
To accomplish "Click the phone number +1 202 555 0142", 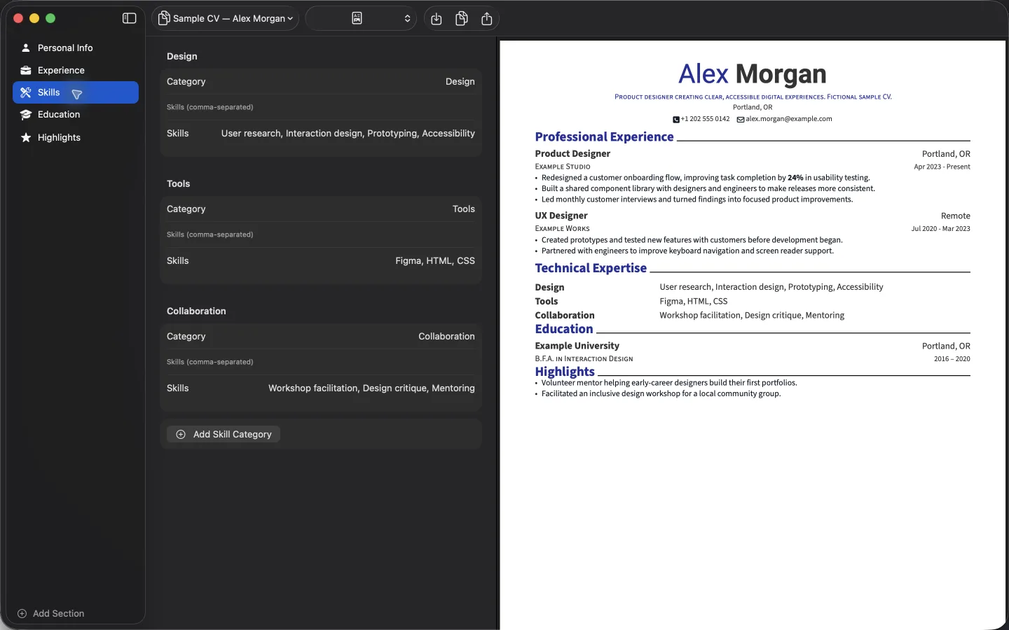I will 705,119.
